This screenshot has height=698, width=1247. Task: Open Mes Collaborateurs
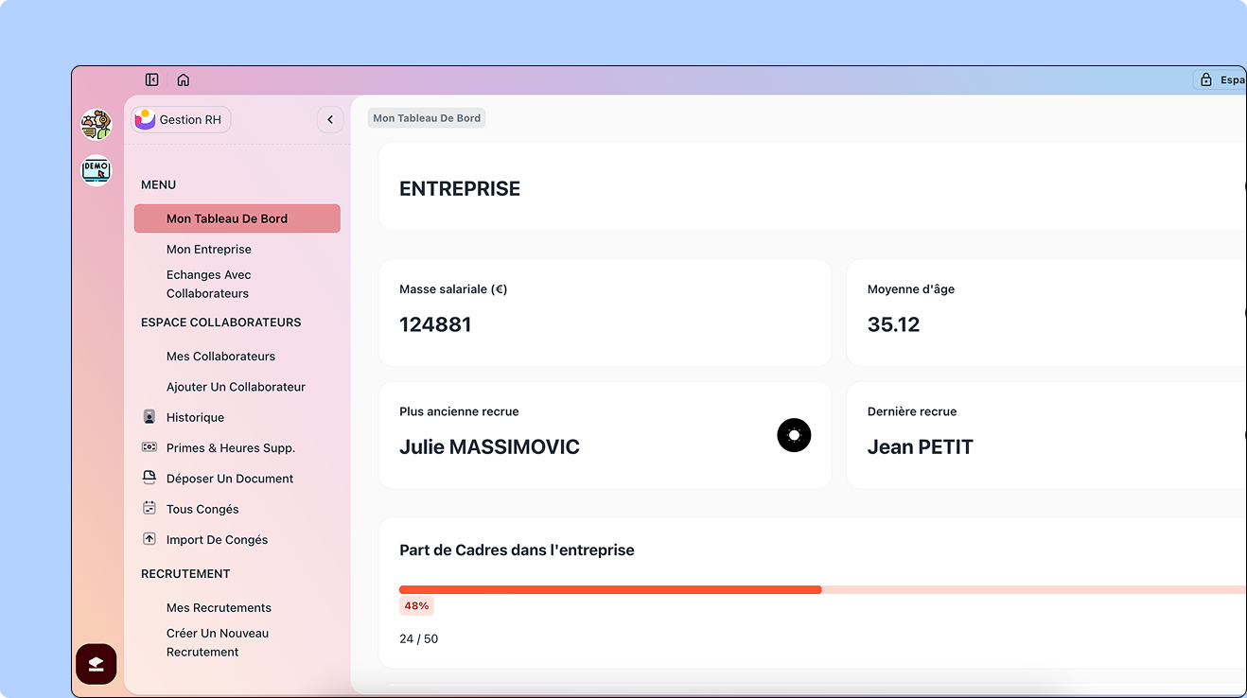tap(220, 357)
